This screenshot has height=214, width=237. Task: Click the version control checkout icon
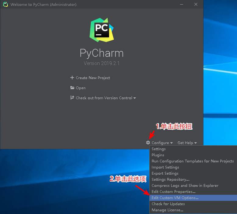(72, 98)
